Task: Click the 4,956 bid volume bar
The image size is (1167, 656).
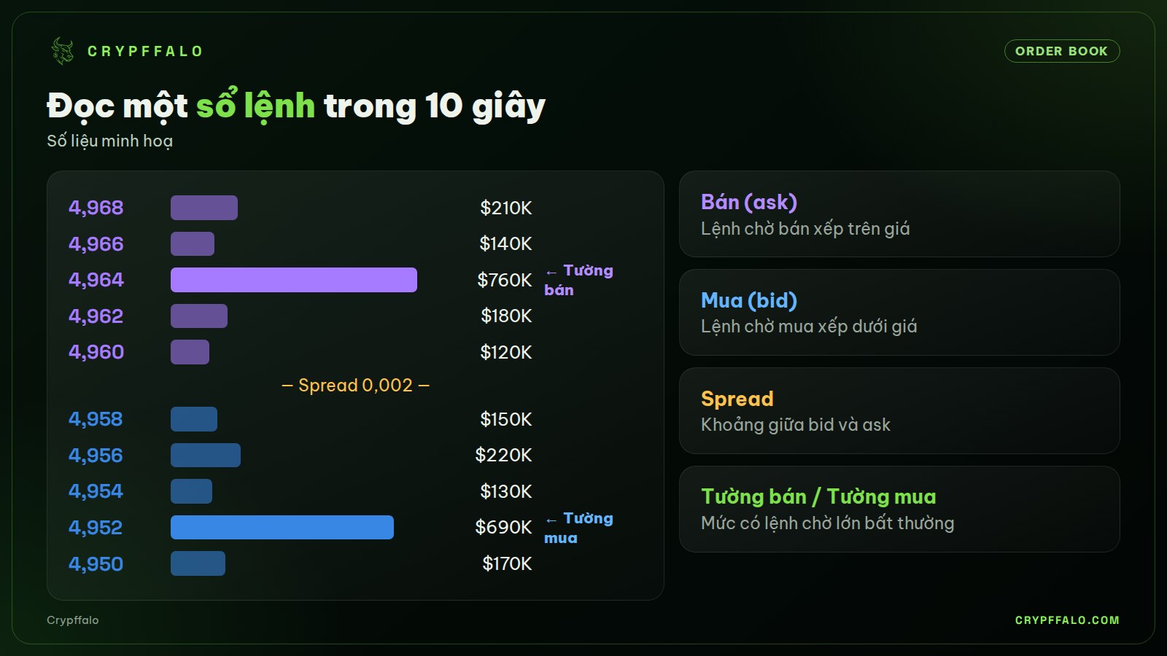Action: coord(206,456)
